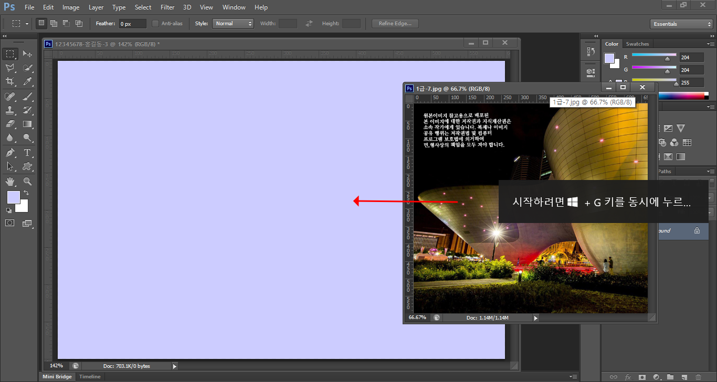Select the Zoom tool in the toolbox

[27, 182]
